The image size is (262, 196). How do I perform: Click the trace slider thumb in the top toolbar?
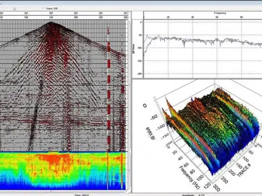(15, 8)
